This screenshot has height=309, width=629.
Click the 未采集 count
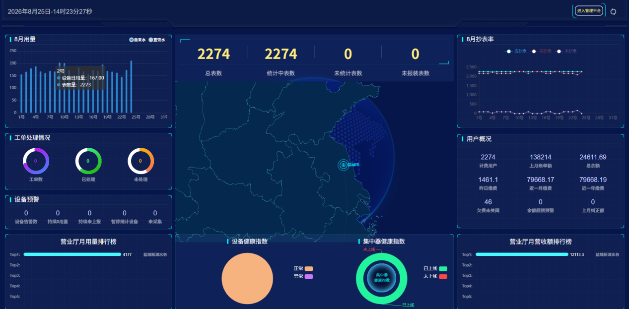155,213
